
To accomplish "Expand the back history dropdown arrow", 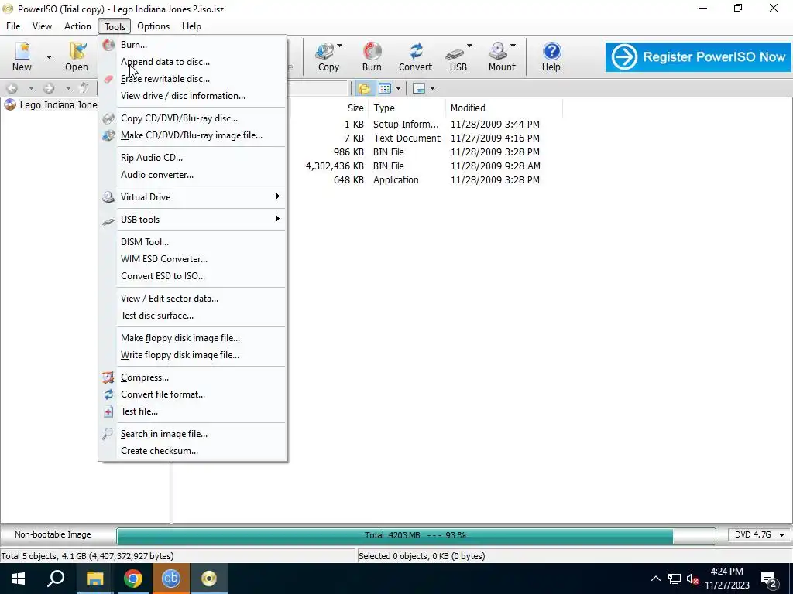I will pos(31,88).
